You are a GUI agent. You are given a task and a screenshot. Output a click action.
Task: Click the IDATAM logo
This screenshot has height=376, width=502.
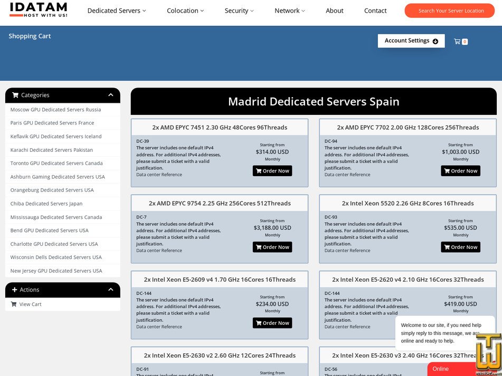coord(37,10)
